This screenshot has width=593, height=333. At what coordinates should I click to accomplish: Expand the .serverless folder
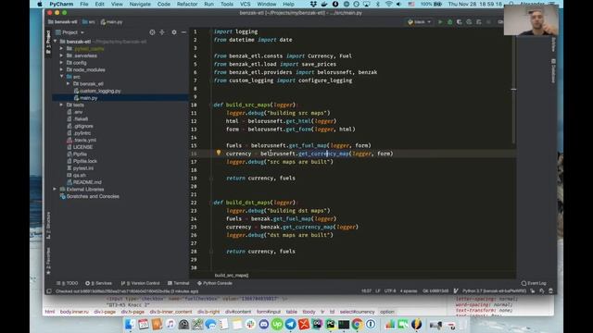62,55
